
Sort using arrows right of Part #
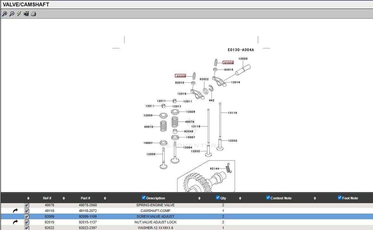coord(105,198)
